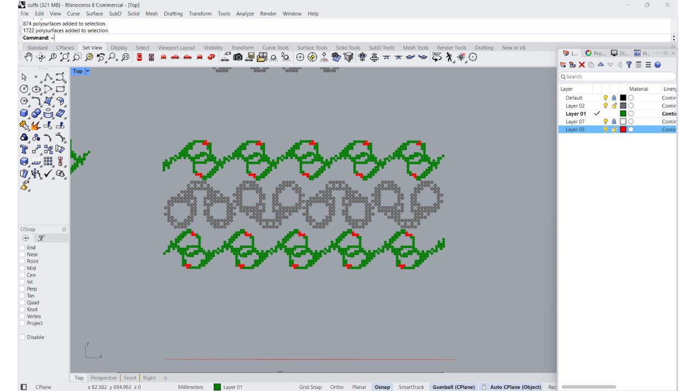The image size is (696, 391).
Task: Open the Millimeters units selector in status bar
Action: click(191, 387)
